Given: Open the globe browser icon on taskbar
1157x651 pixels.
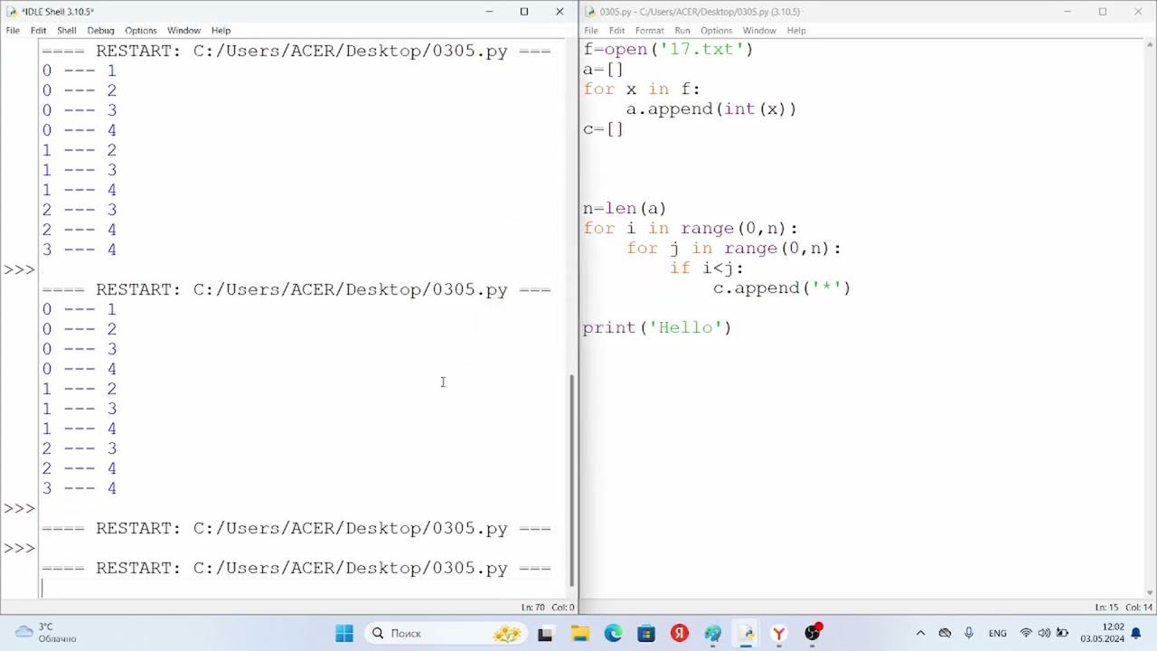Looking at the screenshot, I should click(x=713, y=634).
